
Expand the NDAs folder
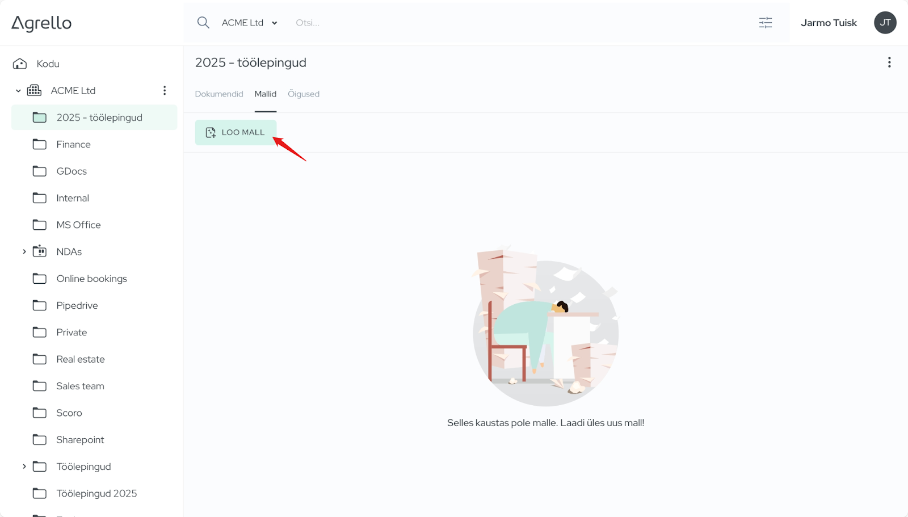click(x=24, y=251)
